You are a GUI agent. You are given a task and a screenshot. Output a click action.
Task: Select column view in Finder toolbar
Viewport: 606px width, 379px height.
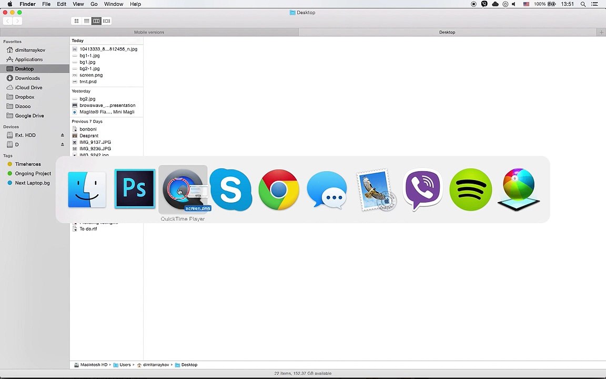pos(96,21)
